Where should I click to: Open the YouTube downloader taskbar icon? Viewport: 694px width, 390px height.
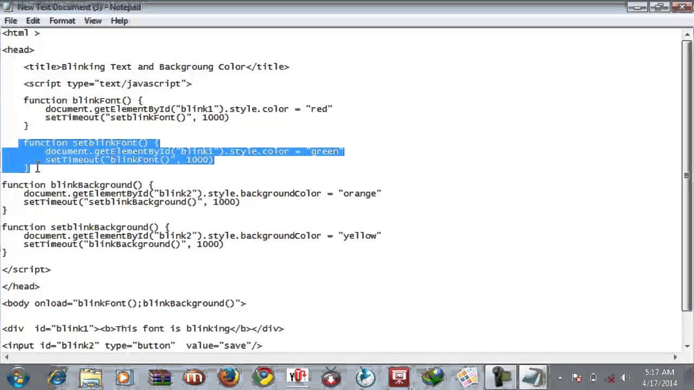pos(297,376)
